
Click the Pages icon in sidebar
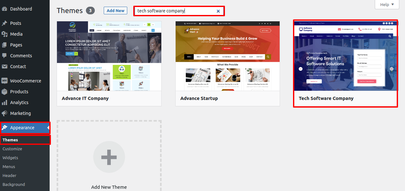pos(4,45)
